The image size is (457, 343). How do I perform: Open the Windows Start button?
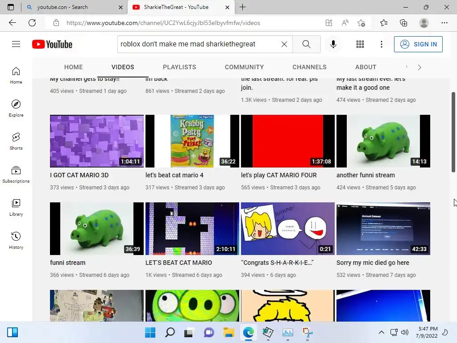click(x=150, y=332)
